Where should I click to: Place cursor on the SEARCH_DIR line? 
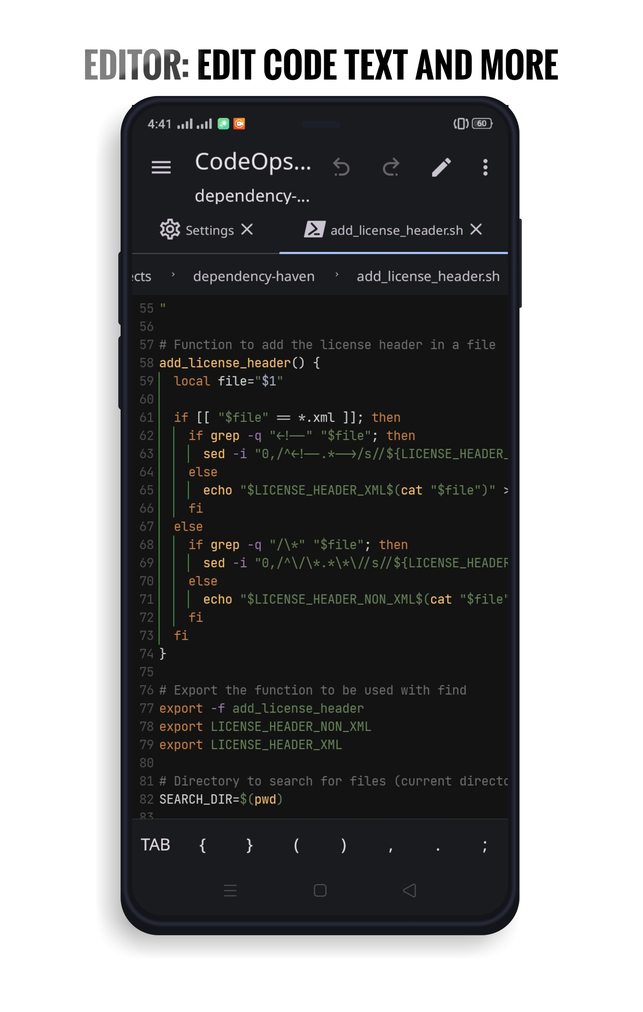tap(221, 799)
